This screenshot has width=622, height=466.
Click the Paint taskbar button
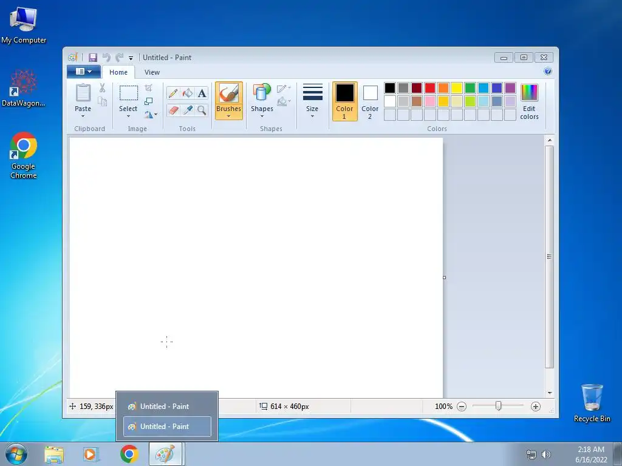(165, 454)
